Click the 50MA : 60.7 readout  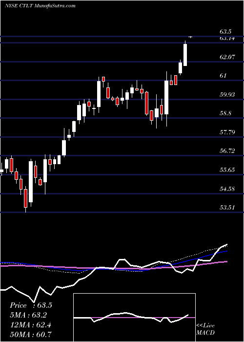31,334
